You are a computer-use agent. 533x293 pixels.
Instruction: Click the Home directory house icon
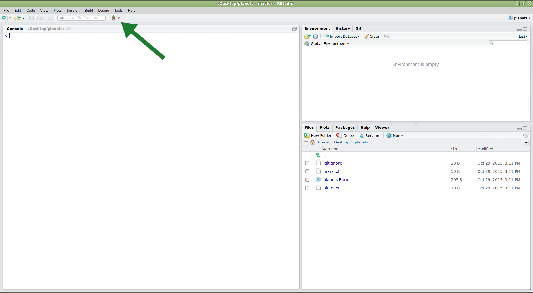pyautogui.click(x=313, y=142)
